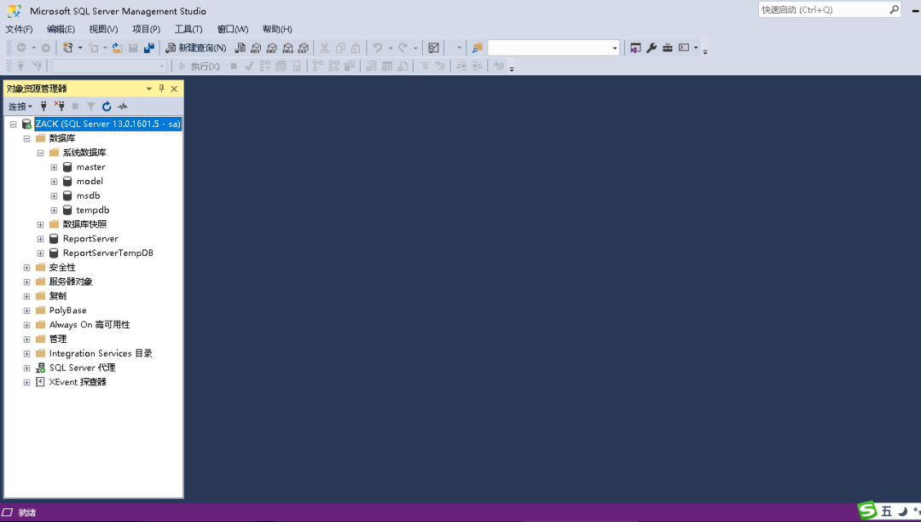
Task: Collapse the ZACK server node
Action: click(x=13, y=124)
